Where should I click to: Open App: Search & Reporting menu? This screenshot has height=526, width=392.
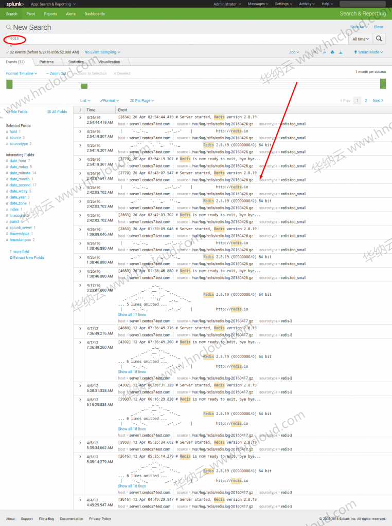(x=53, y=4)
